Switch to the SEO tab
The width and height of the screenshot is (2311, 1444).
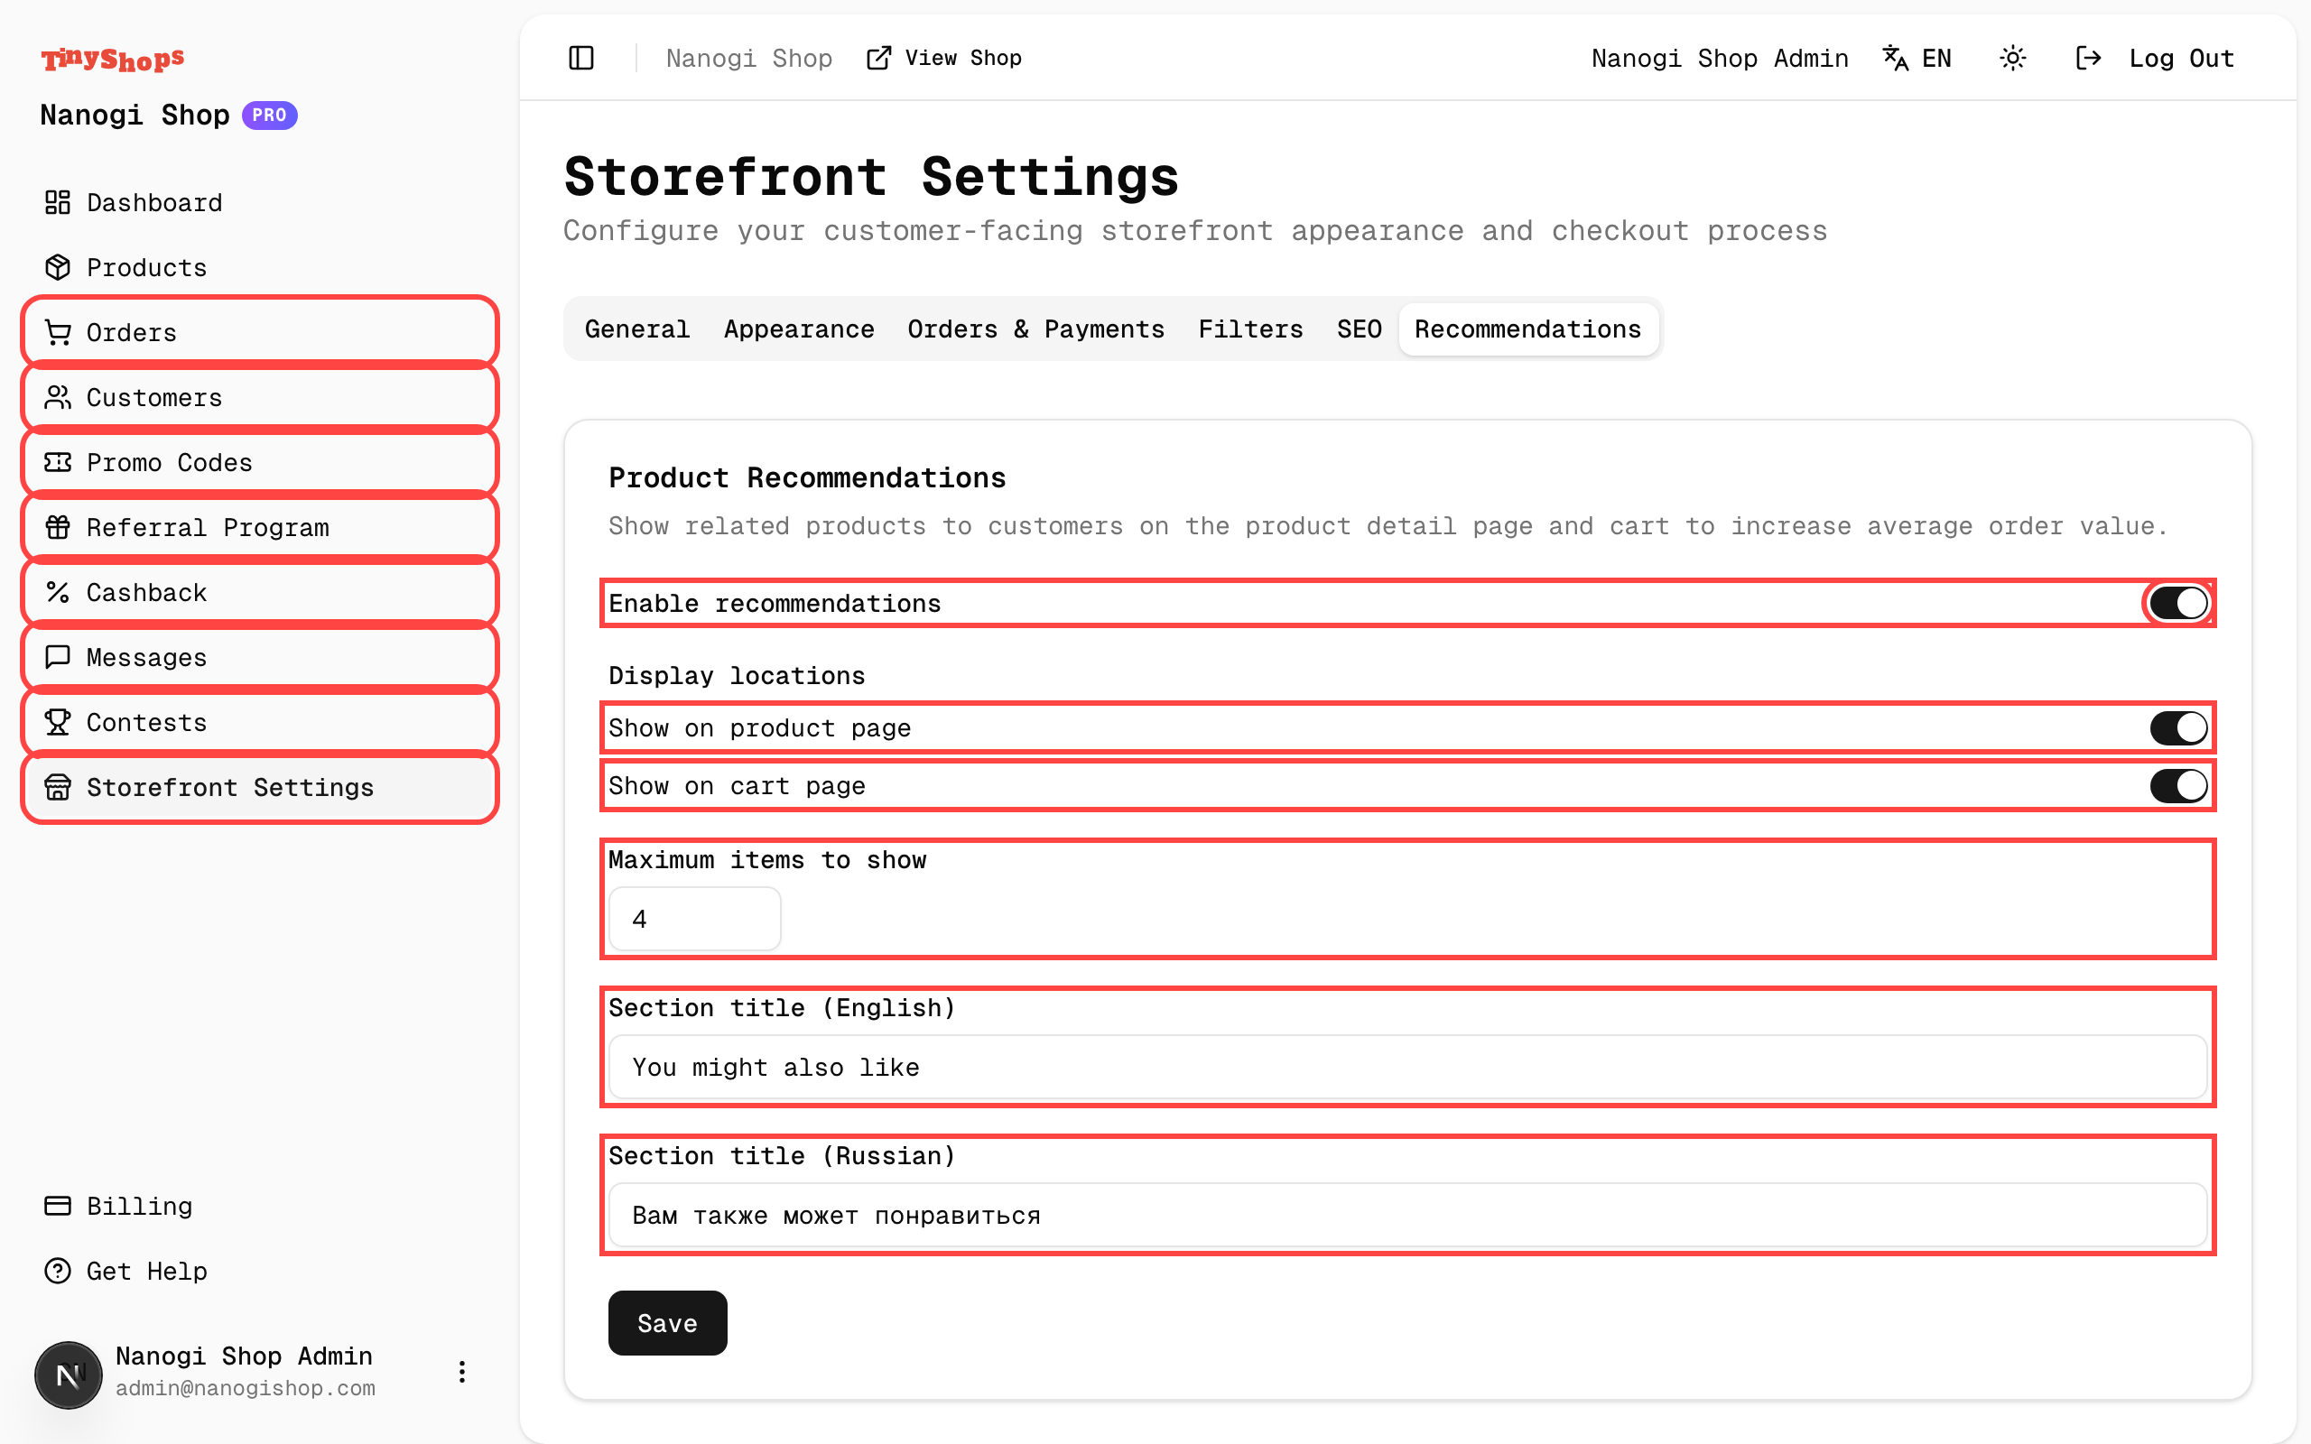click(x=1358, y=329)
